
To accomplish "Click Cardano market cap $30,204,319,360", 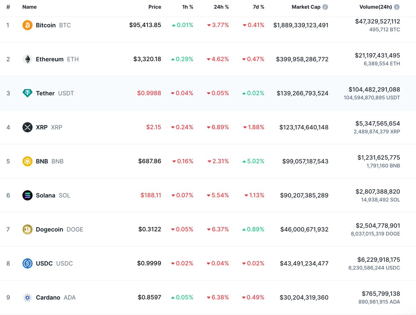I will coord(304,297).
